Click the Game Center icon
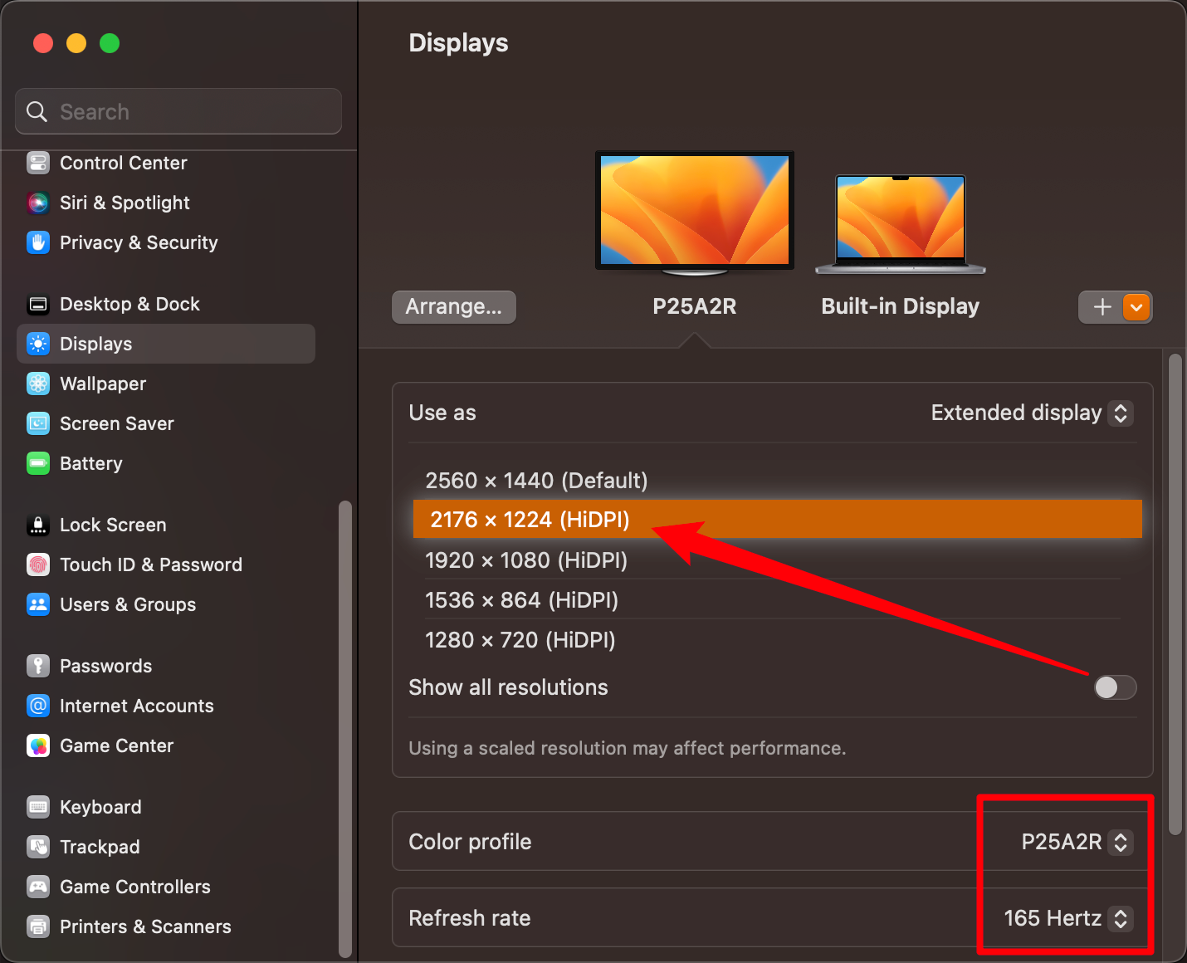 click(x=38, y=745)
